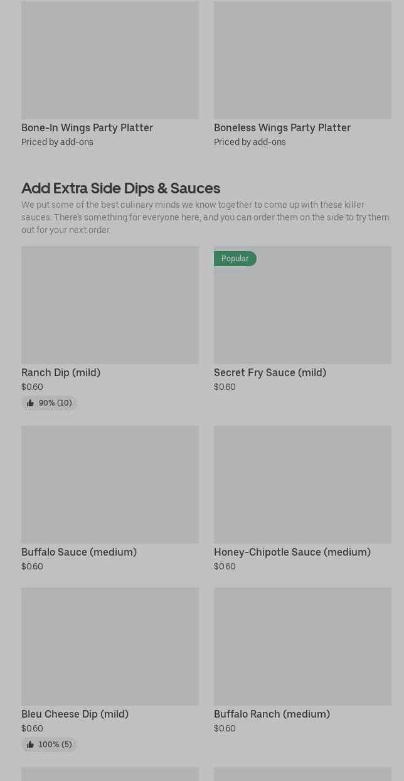Screen dimensions: 404x781
Task: Click Buffalo Ranch (medium) name
Action: pos(272,714)
